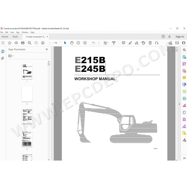Open the Window menu
Image resolution: width=187 pixels, height=187 pixels.
click(x=25, y=32)
